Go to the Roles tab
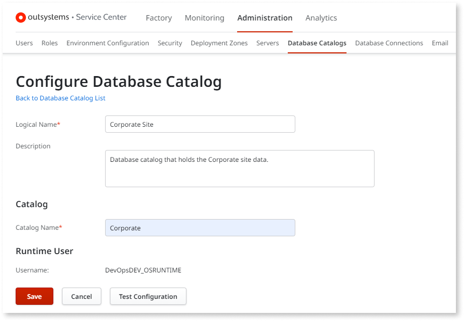464x321 pixels. (x=50, y=43)
